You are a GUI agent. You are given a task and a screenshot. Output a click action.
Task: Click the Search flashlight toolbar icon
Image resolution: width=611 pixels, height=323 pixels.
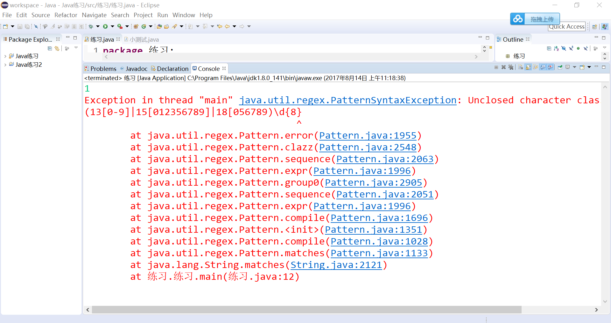pos(174,26)
